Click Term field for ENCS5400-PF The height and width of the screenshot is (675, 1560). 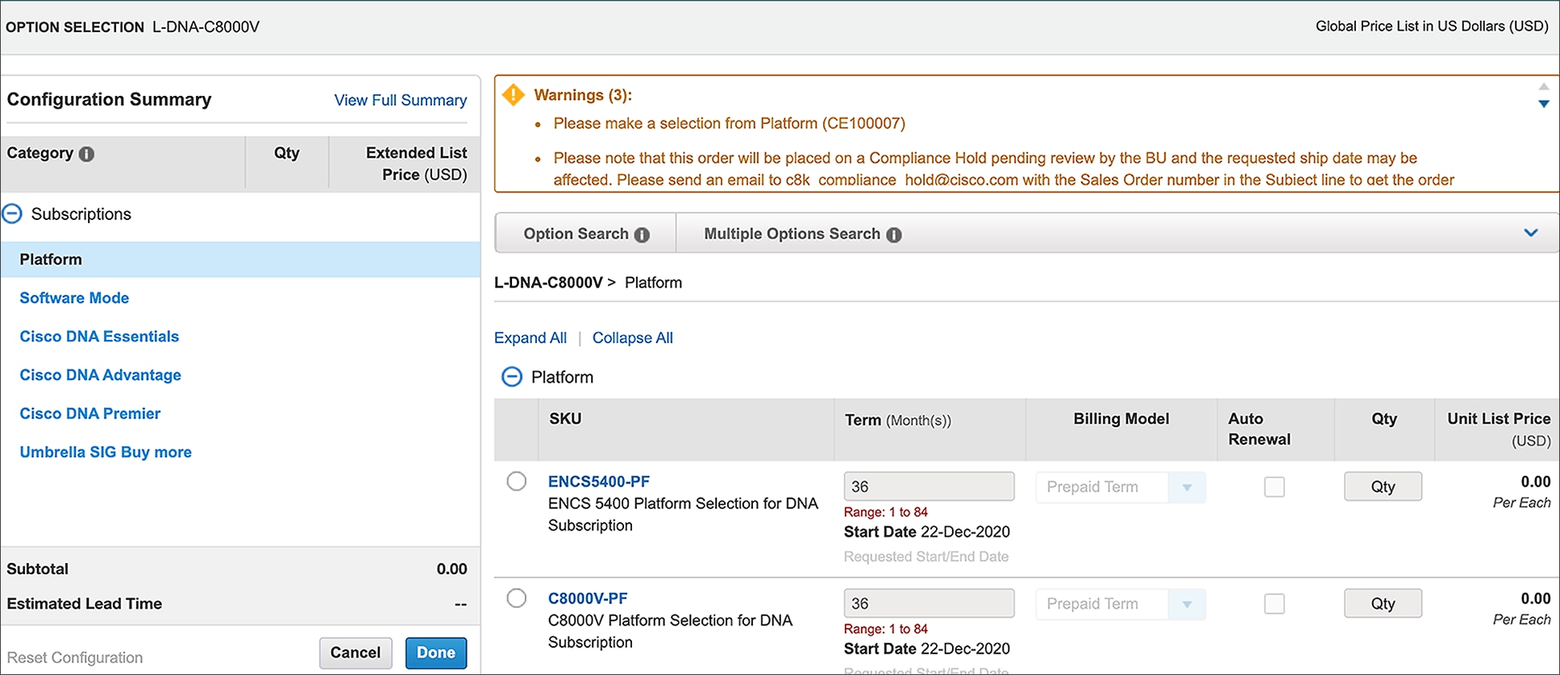coord(929,487)
